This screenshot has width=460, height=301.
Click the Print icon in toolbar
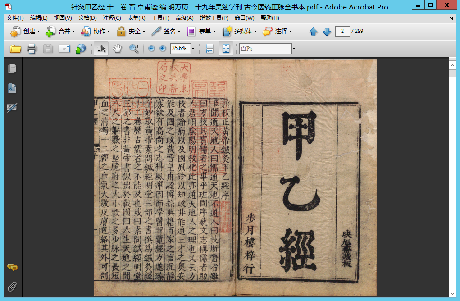point(32,49)
